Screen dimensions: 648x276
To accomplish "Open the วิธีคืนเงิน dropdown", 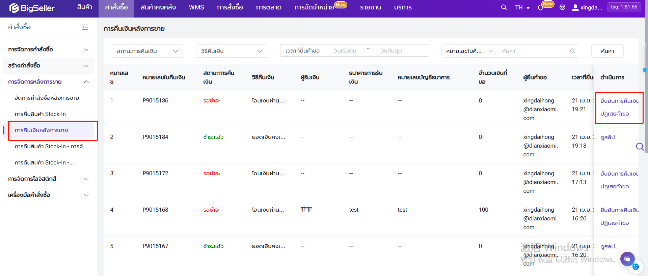I will [x=232, y=51].
